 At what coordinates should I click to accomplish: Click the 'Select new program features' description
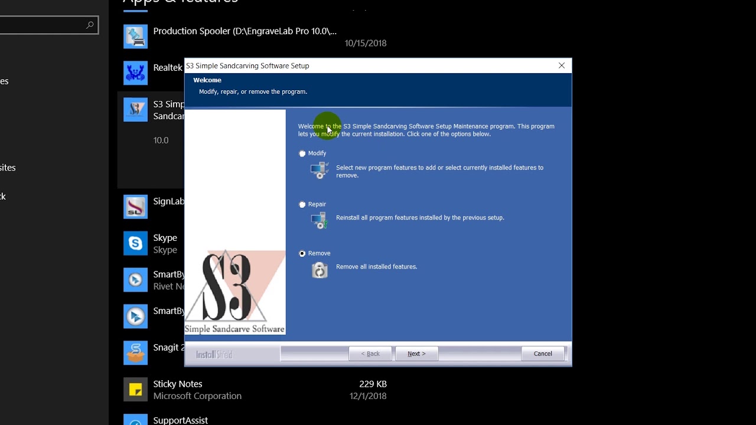coord(439,171)
